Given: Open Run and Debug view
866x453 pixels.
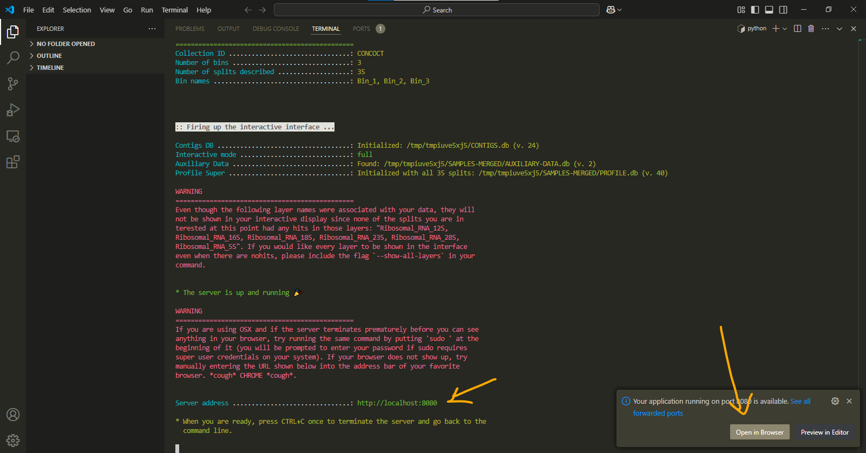Looking at the screenshot, I should pyautogui.click(x=12, y=110).
